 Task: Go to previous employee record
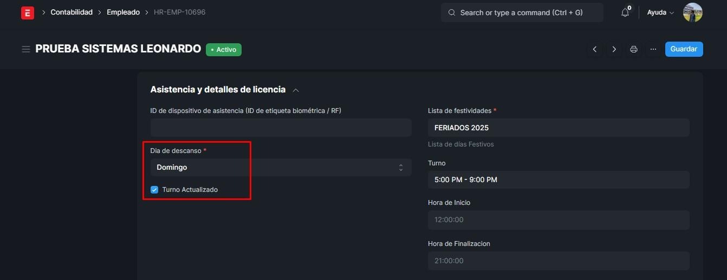[595, 49]
